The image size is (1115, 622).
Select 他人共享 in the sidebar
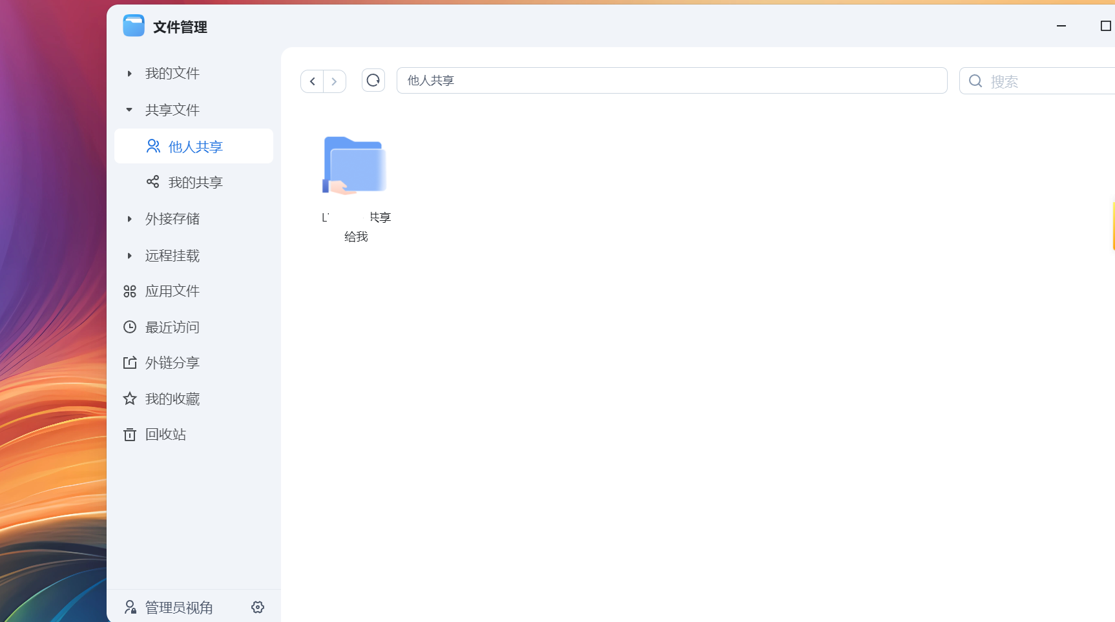(194, 146)
